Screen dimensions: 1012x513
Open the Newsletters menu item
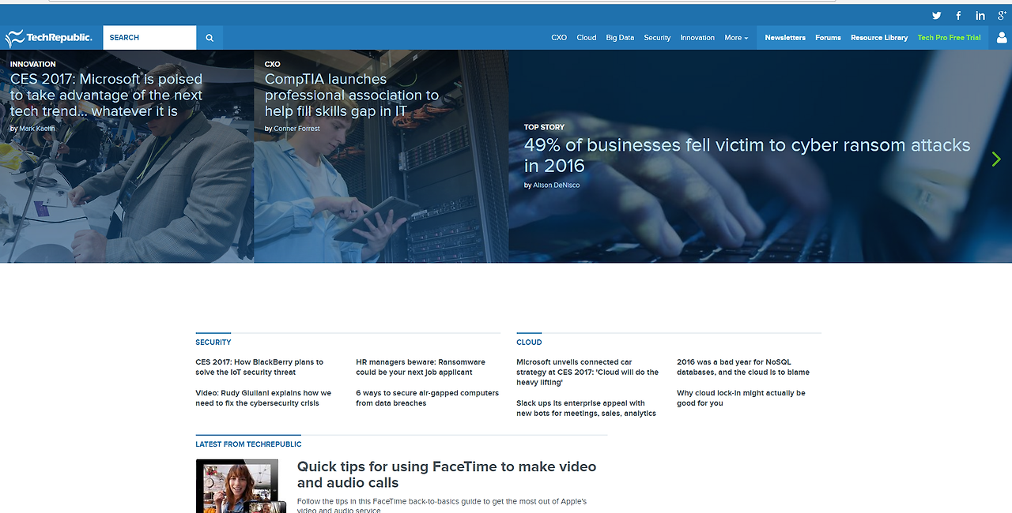click(785, 37)
